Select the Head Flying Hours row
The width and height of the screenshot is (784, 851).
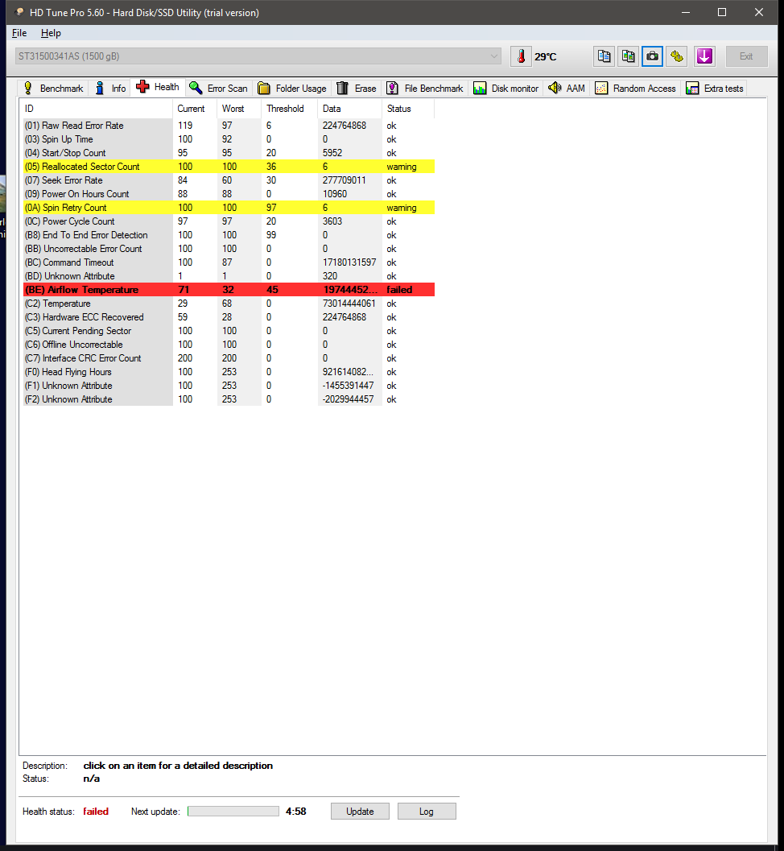[229, 372]
